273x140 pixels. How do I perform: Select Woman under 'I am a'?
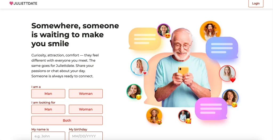pyautogui.click(x=86, y=94)
